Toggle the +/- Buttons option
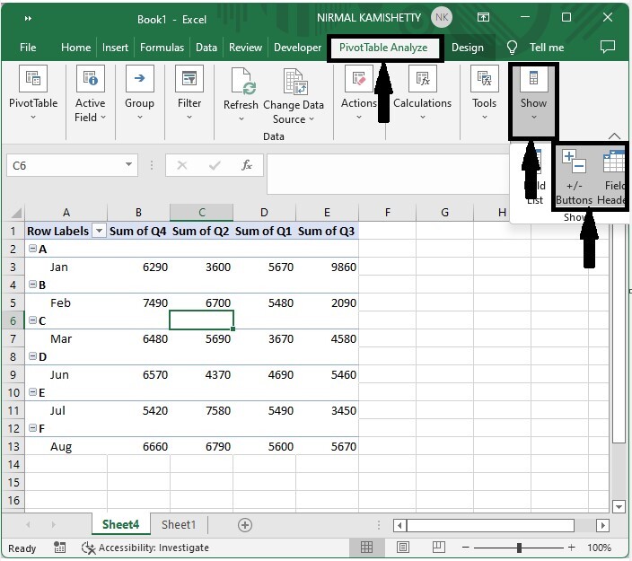 [x=574, y=177]
